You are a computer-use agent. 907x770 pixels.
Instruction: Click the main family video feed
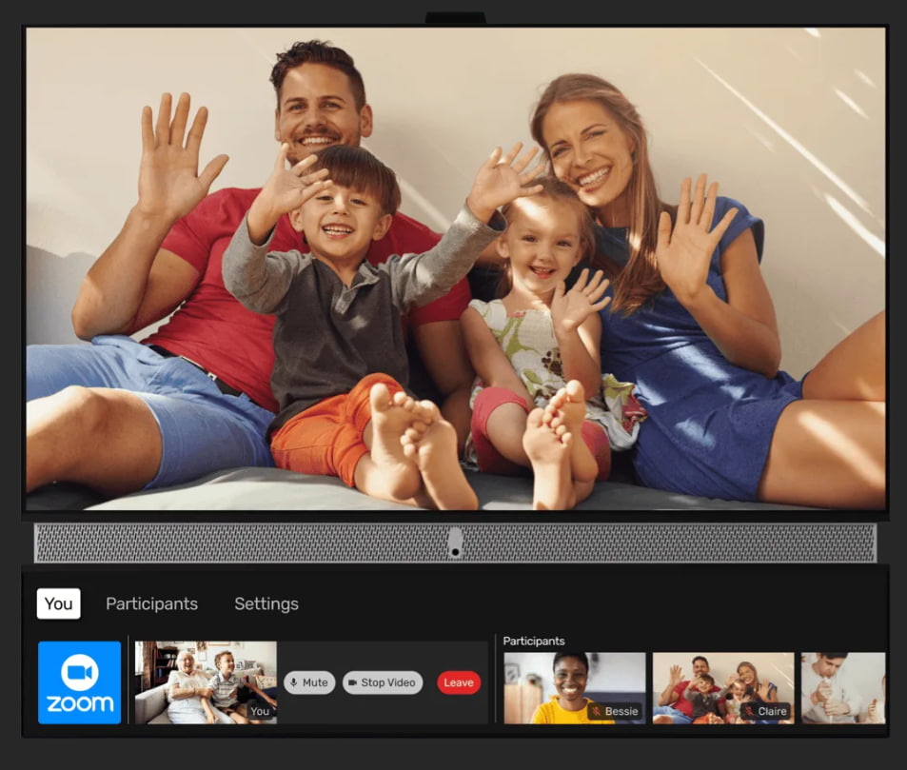point(455,268)
